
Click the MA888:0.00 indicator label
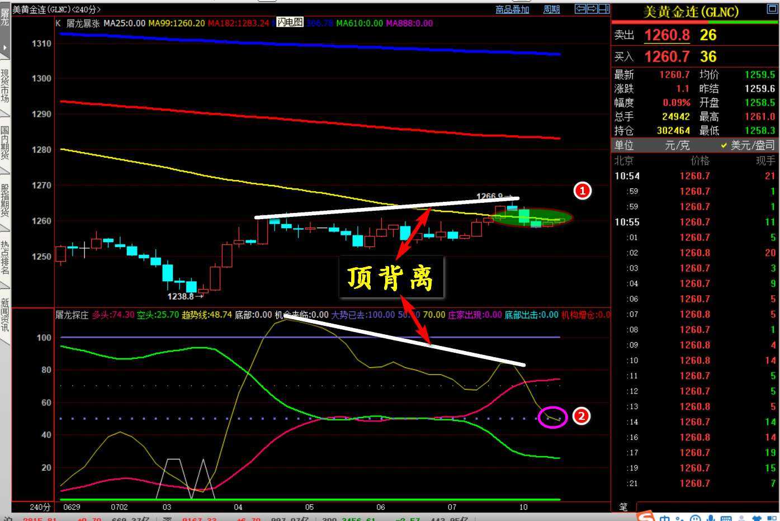[409, 23]
